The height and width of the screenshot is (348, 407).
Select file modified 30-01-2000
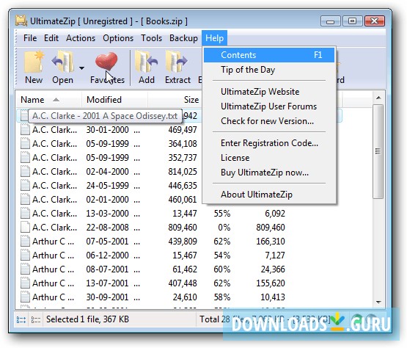pos(108,130)
